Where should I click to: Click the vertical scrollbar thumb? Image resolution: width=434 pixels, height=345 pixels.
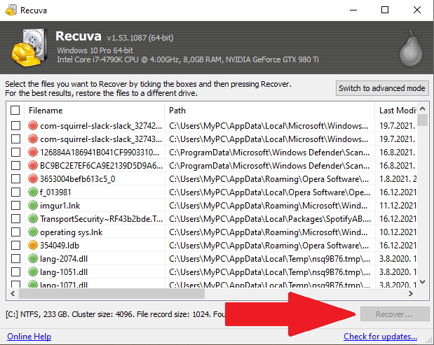coord(422,120)
